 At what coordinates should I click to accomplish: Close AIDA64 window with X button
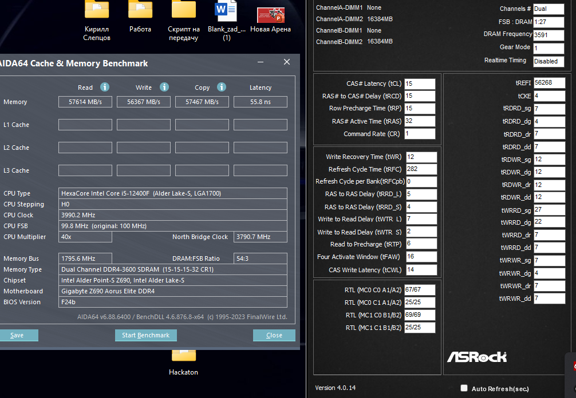[287, 62]
